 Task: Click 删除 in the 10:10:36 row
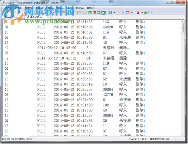click(139, 131)
